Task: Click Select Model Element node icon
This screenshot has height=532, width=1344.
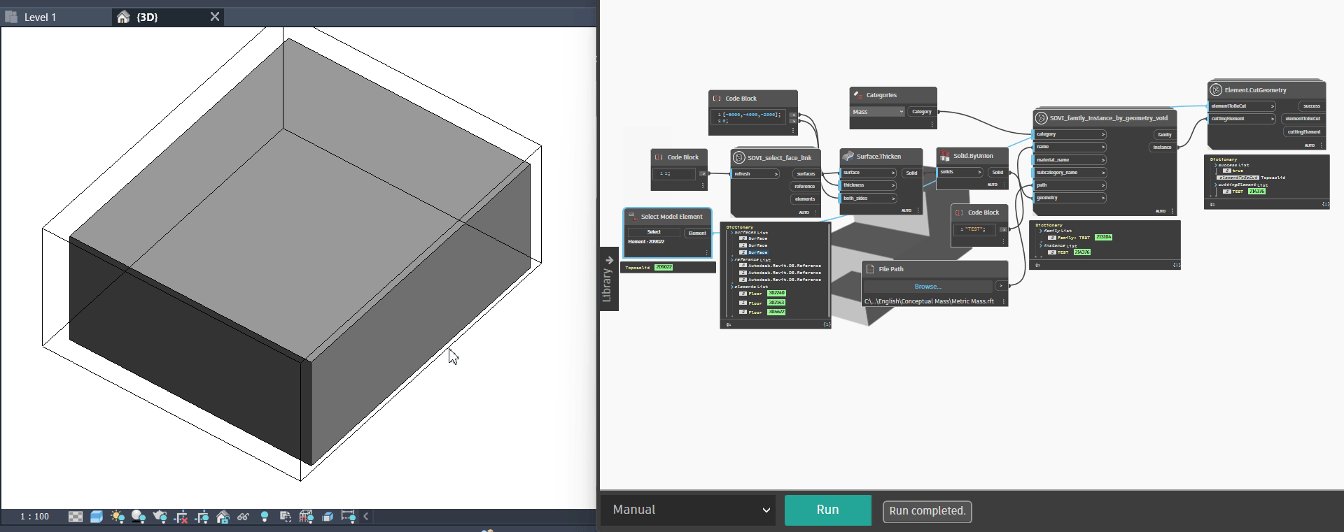Action: (632, 217)
